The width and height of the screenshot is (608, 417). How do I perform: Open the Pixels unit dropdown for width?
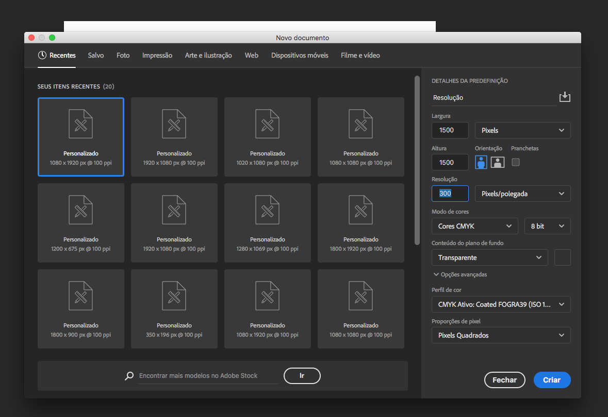tap(522, 130)
